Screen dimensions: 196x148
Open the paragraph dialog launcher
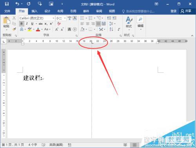point(120,35)
